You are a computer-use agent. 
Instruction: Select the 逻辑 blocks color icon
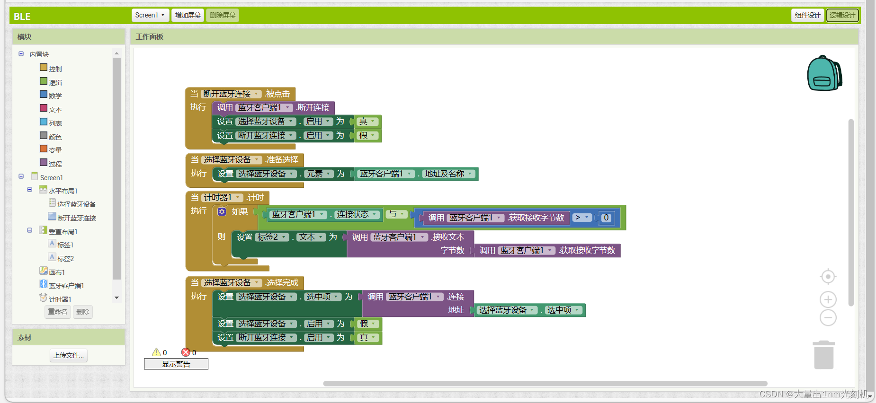(44, 81)
